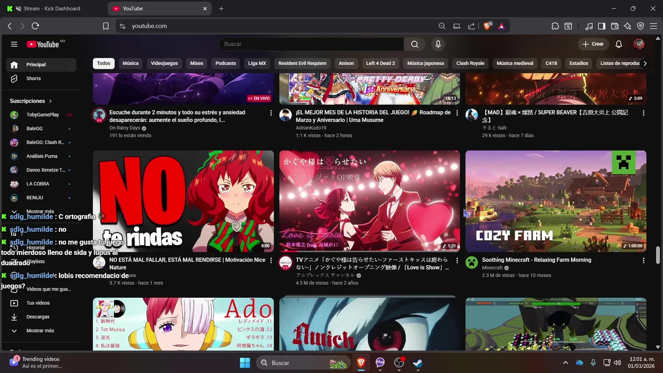Open Shorts in the sidebar

point(41,78)
